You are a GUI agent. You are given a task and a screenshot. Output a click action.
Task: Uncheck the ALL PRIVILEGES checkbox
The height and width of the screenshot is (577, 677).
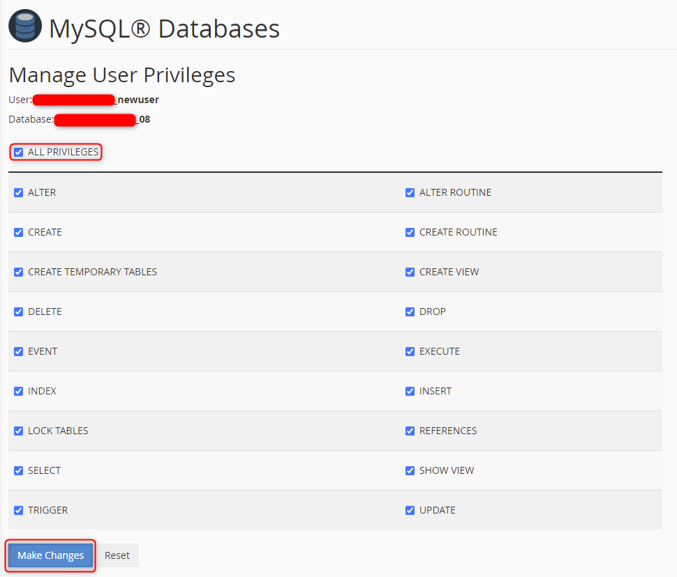(18, 152)
